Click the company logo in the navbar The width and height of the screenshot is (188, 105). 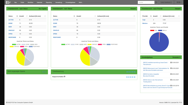point(8,2)
